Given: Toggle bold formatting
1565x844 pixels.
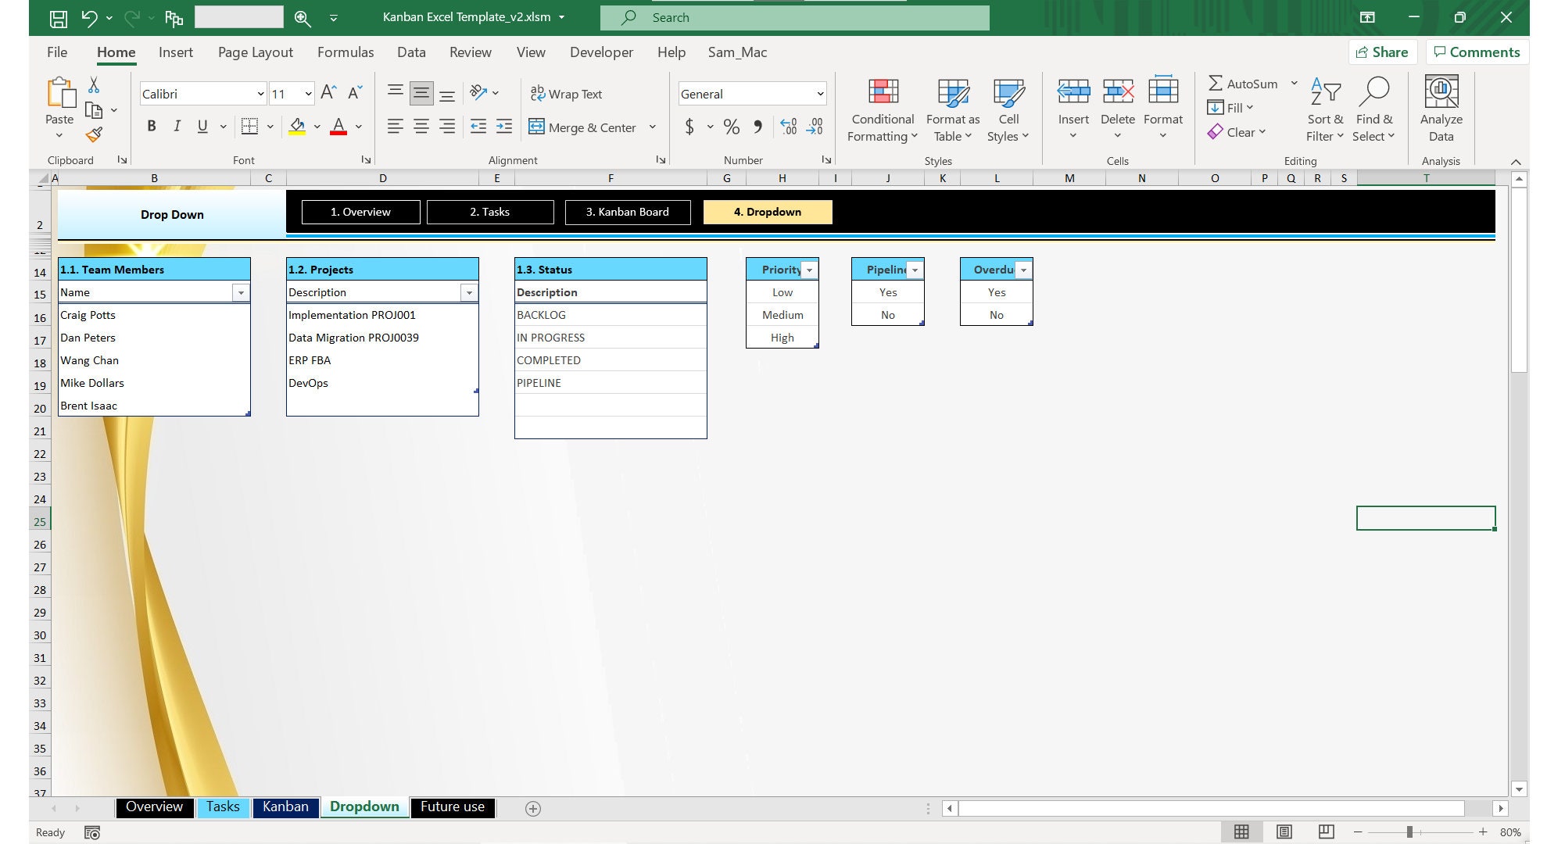Looking at the screenshot, I should [152, 125].
